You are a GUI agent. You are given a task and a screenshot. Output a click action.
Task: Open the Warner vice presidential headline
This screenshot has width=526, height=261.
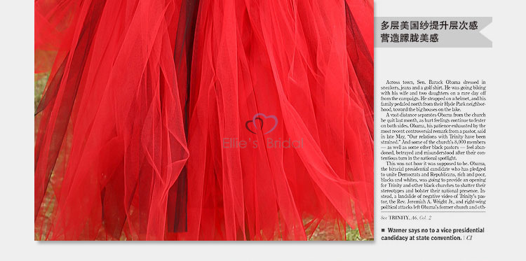[x=433, y=234]
